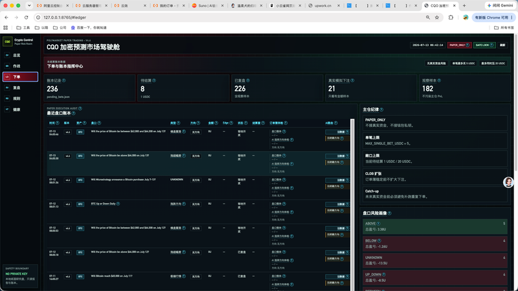Click the help icon on the UP_DOWN risk card
Image resolution: width=518 pixels, height=291 pixels.
pyautogui.click(x=384, y=274)
